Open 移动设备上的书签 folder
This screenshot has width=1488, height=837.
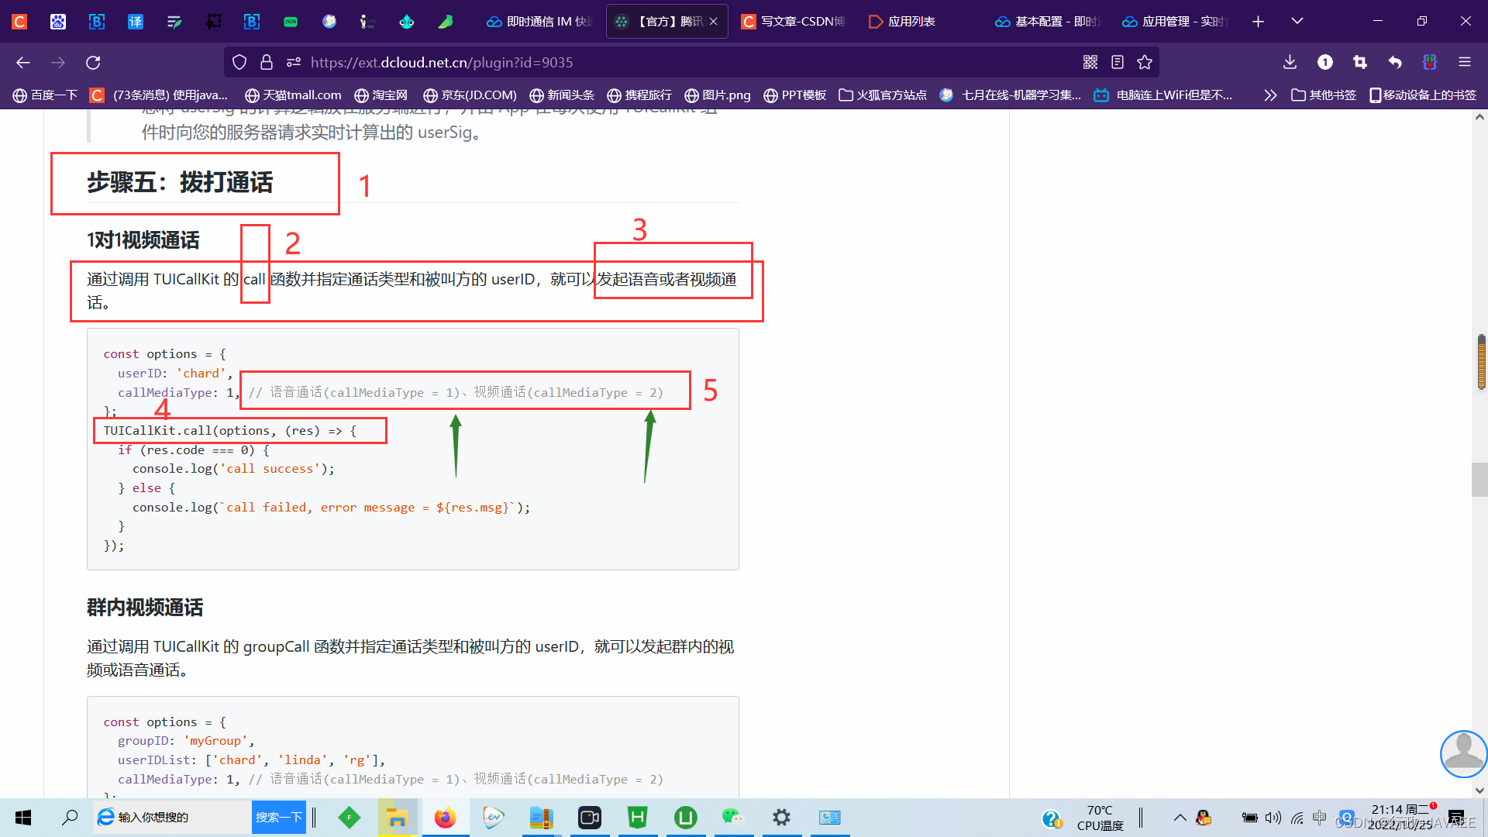pos(1423,95)
